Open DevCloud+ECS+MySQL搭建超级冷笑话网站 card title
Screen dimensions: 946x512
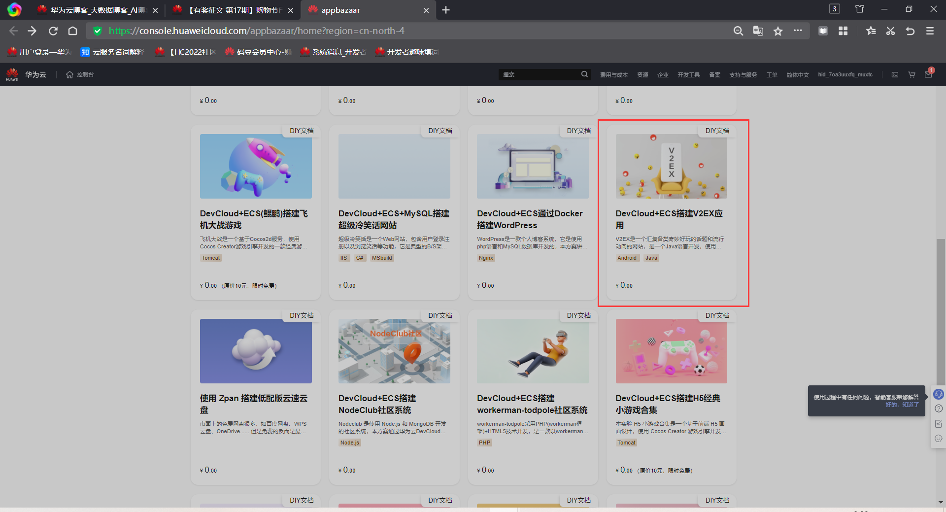pyautogui.click(x=394, y=219)
